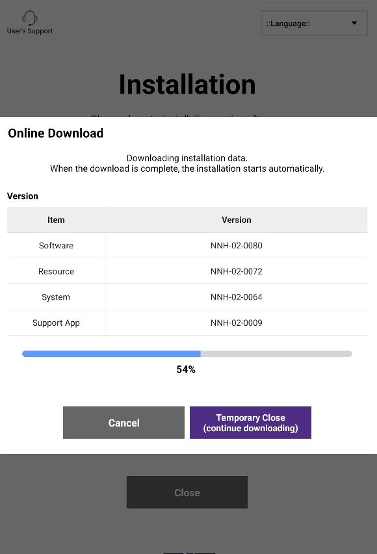Click the Version column header
This screenshot has width=377, height=554.
tap(237, 220)
